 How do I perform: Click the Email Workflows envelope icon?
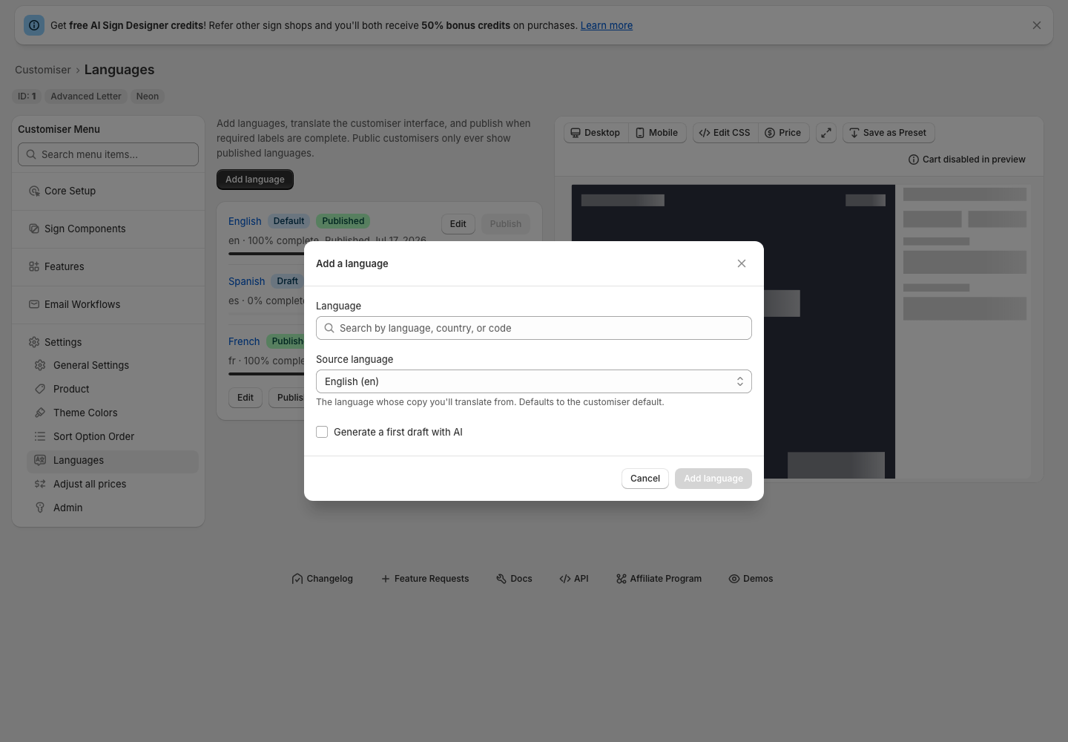[x=34, y=304]
